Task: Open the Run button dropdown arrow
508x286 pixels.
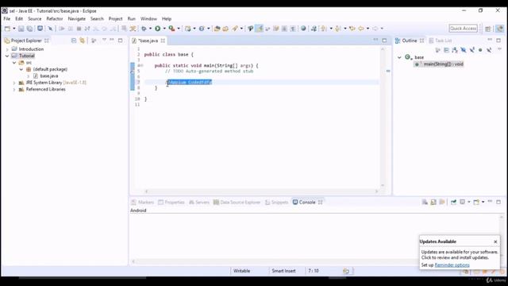Action: point(164,29)
